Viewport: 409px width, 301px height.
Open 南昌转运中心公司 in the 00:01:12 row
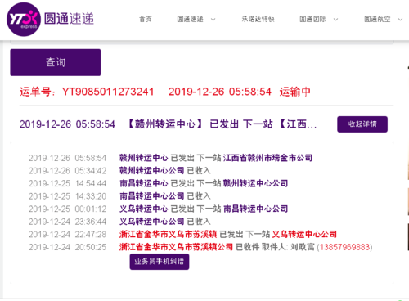click(x=255, y=209)
